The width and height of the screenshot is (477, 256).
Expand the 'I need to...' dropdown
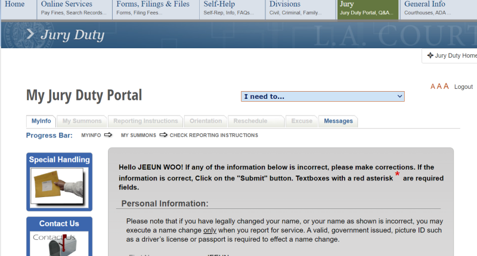[323, 96]
